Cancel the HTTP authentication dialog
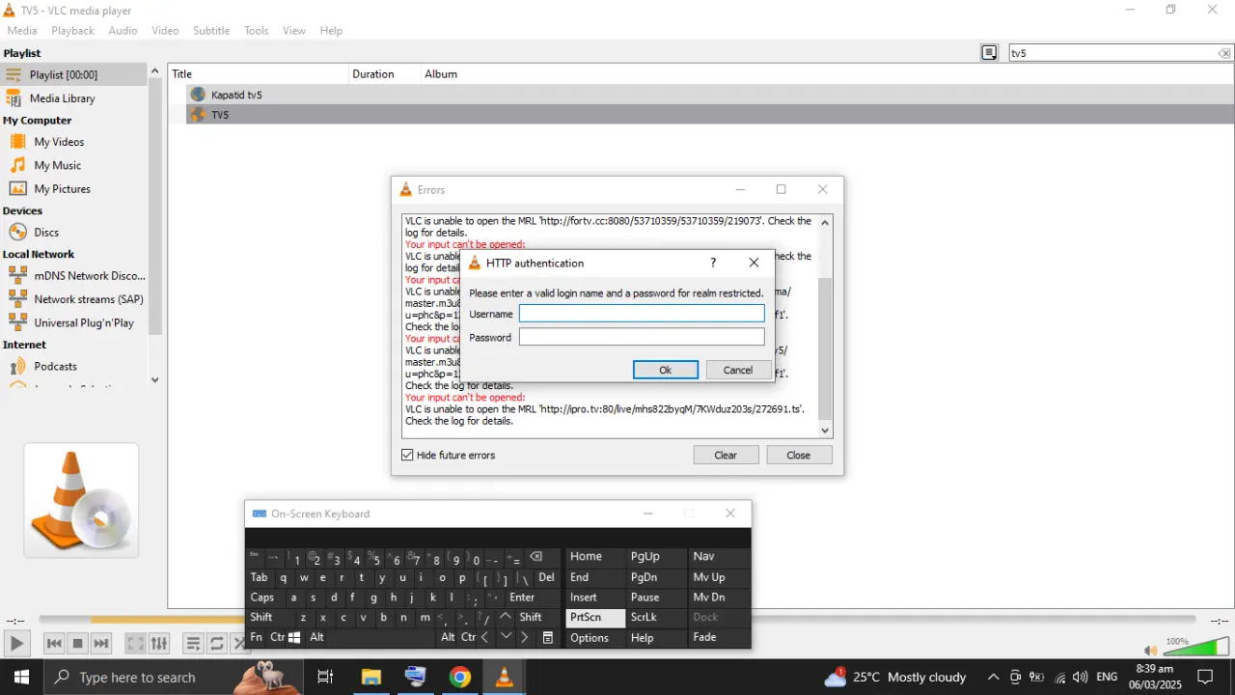The image size is (1235, 695). coord(738,370)
